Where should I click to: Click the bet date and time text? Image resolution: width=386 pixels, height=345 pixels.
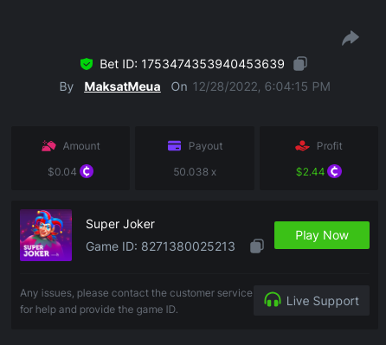tap(261, 86)
